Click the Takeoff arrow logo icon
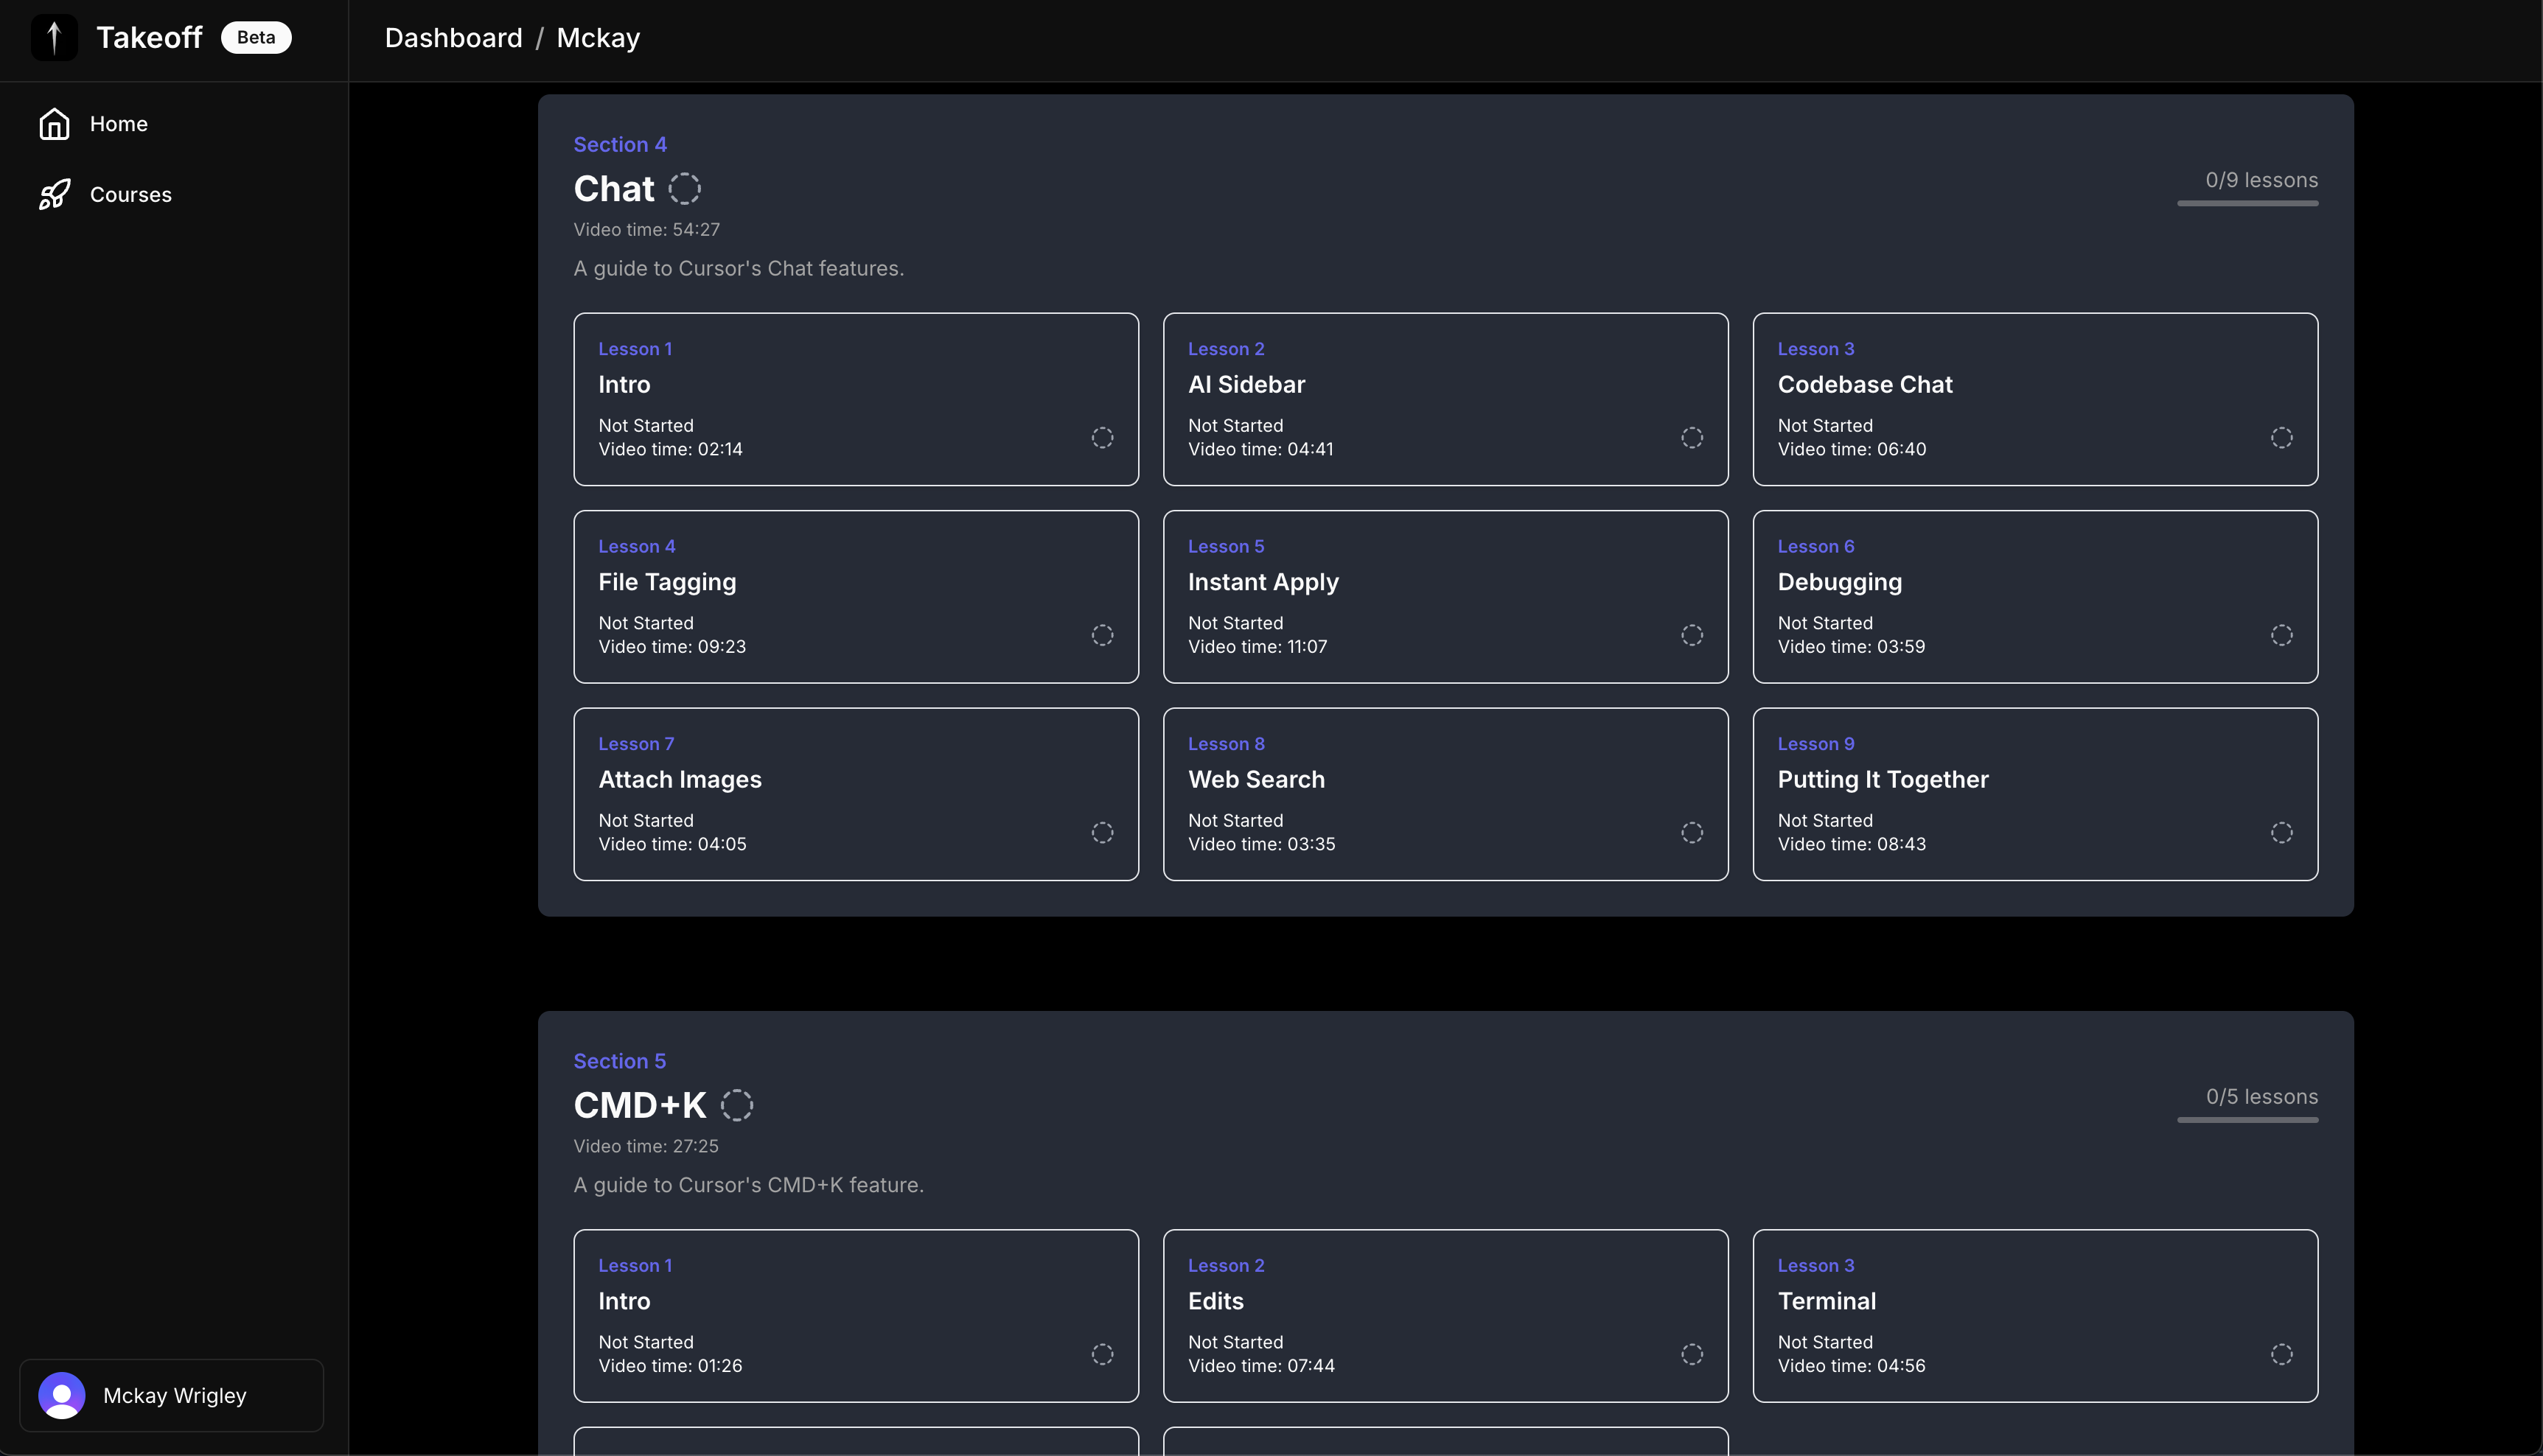 point(54,38)
